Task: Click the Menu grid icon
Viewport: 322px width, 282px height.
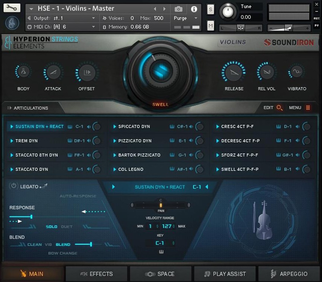Action: point(308,107)
